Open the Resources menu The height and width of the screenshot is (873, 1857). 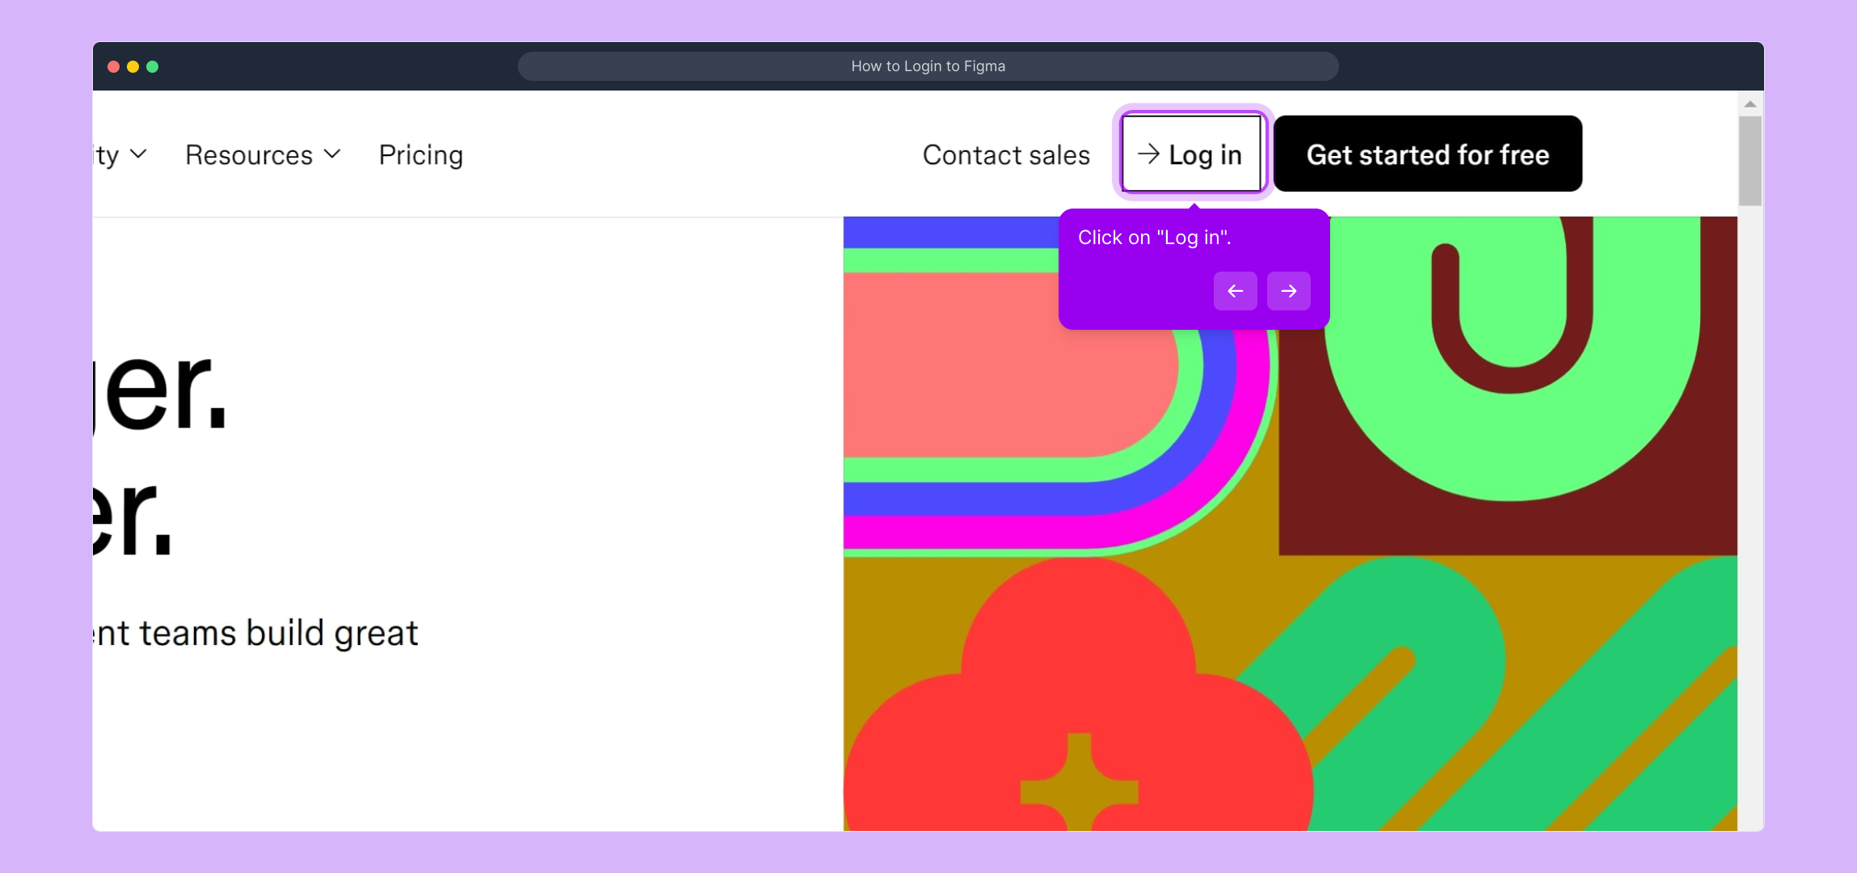pos(249,155)
